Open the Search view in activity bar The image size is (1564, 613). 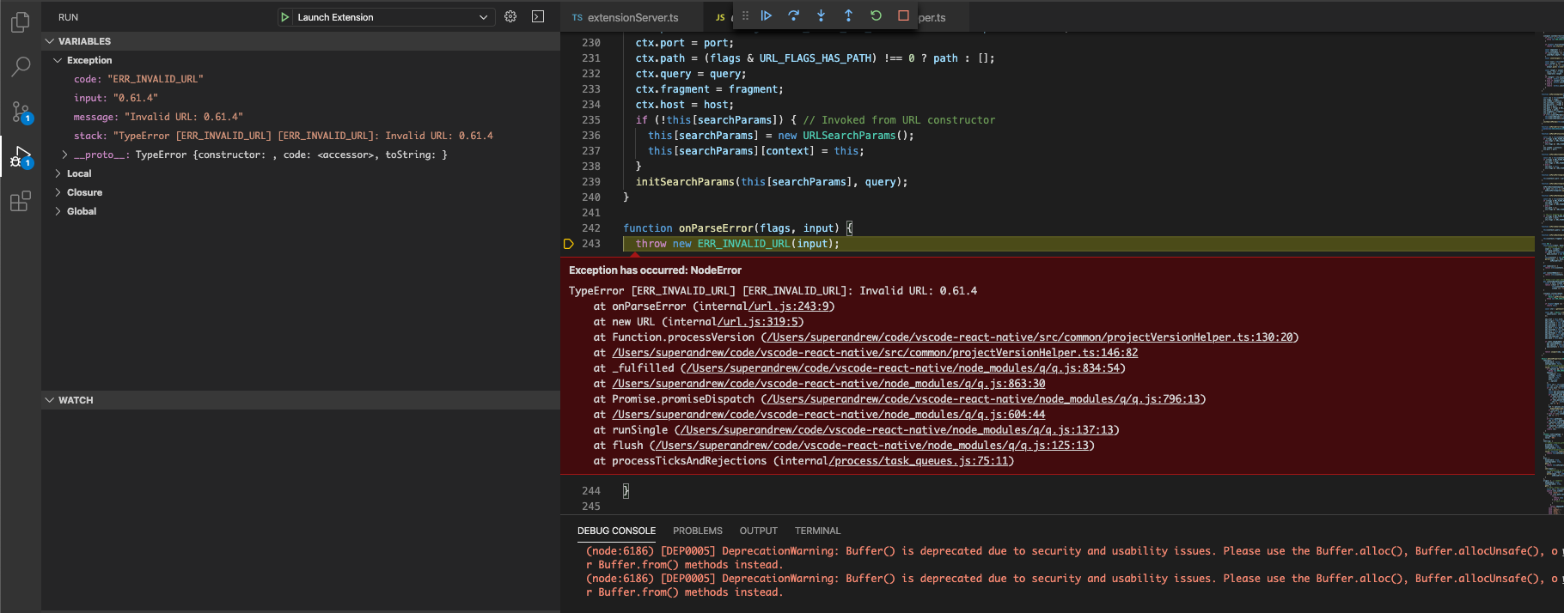(x=21, y=66)
